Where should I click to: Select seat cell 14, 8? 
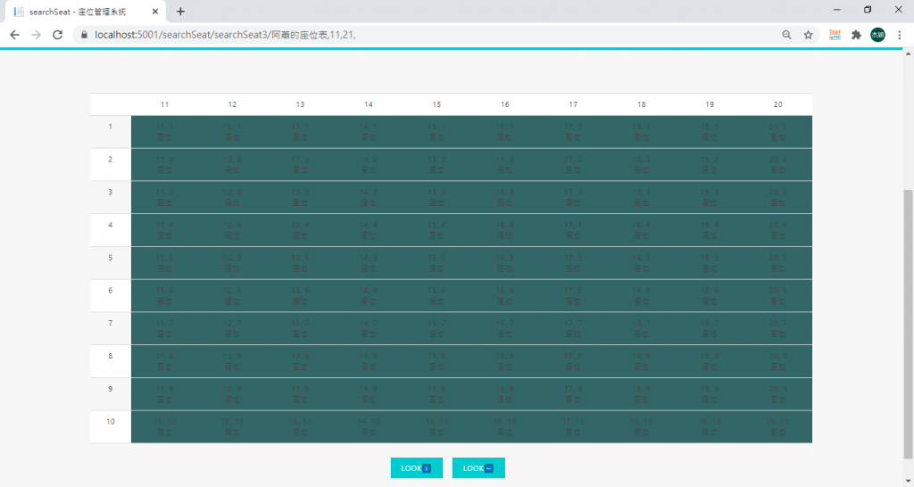[x=369, y=361]
